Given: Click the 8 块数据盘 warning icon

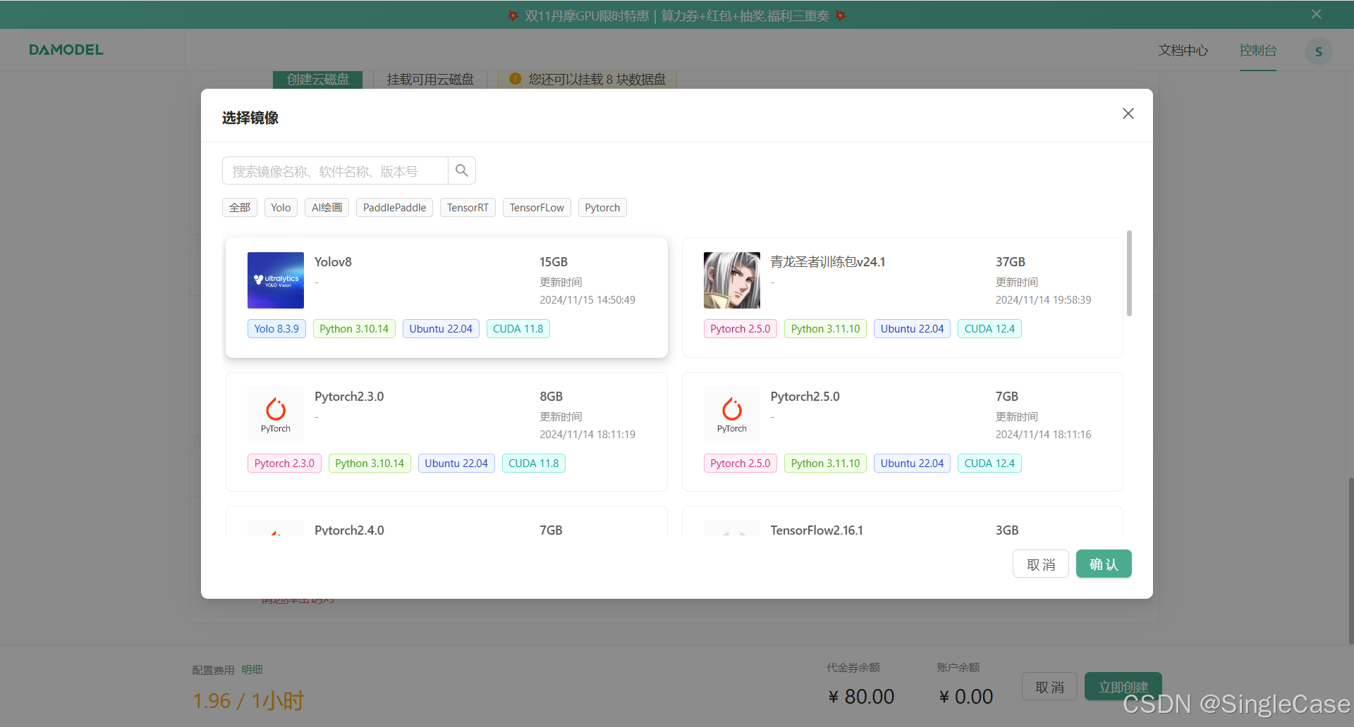Looking at the screenshot, I should click(515, 79).
